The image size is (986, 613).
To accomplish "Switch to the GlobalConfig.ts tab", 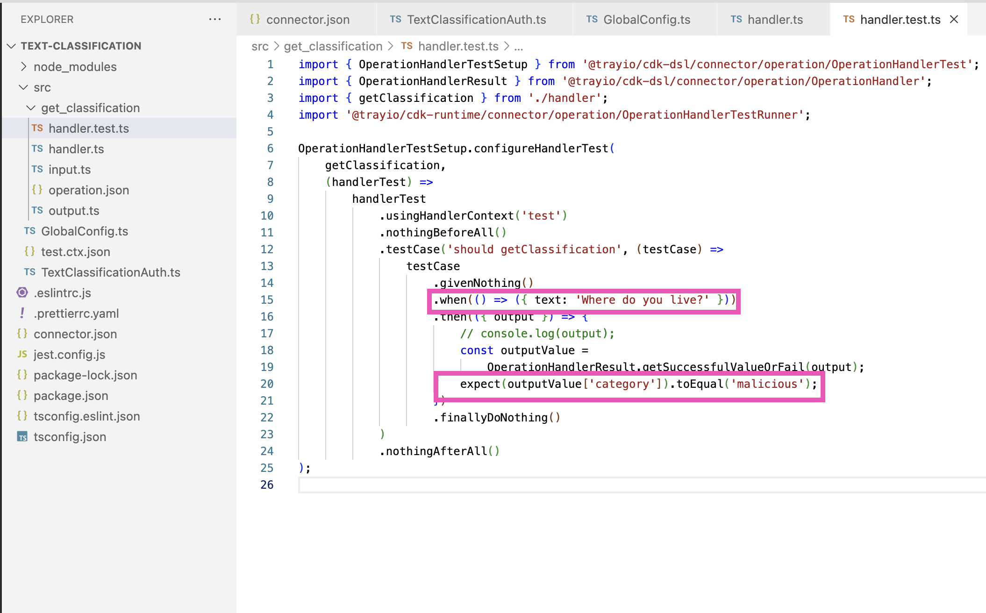I will click(x=647, y=19).
